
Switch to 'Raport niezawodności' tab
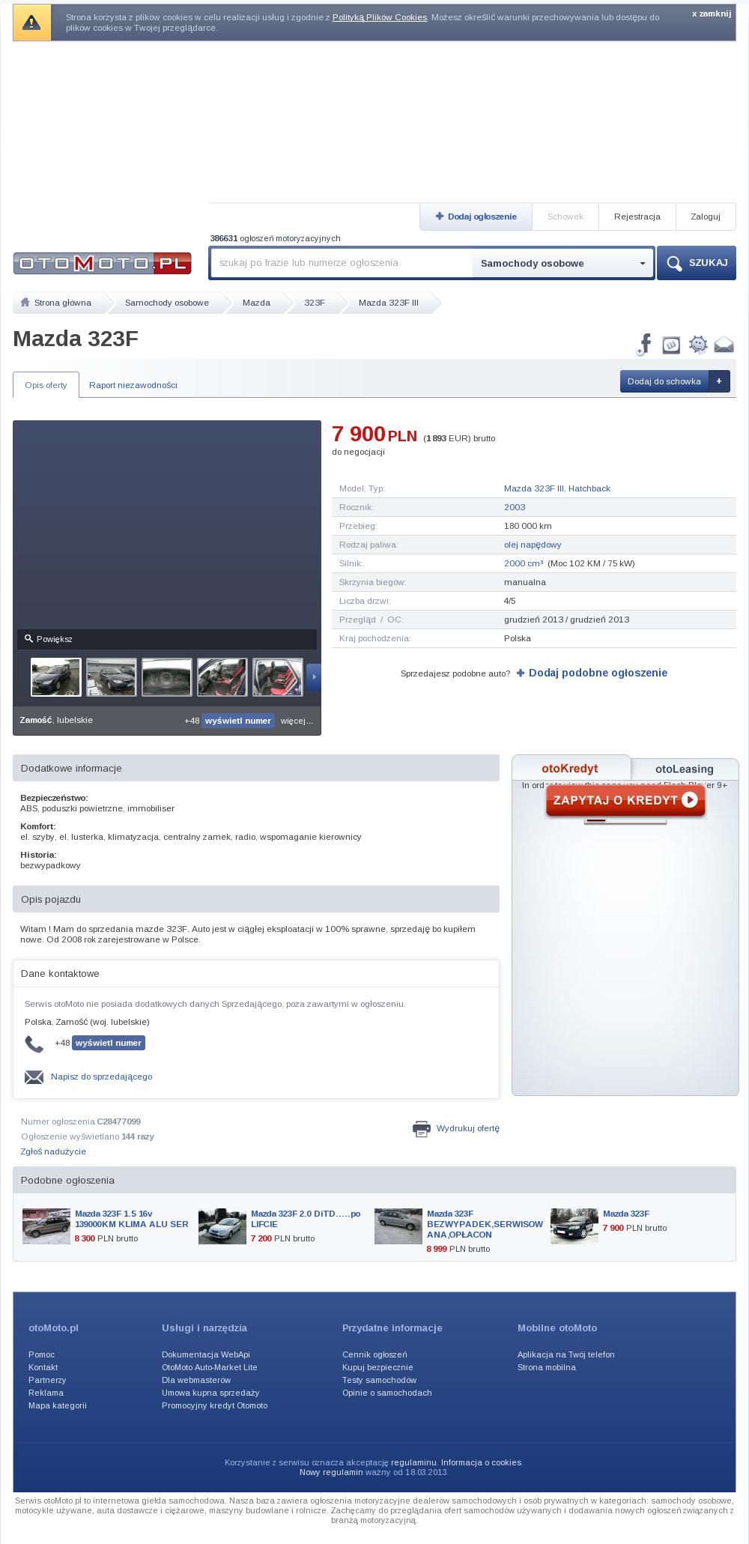(x=133, y=385)
